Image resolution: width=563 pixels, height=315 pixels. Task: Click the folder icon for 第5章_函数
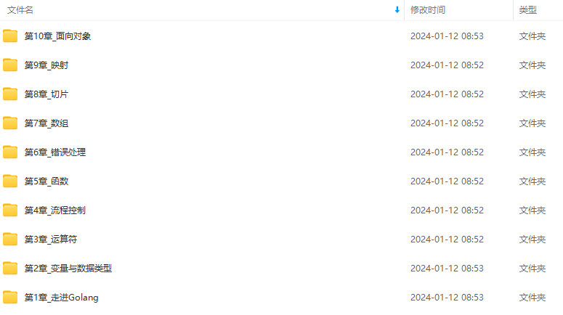[x=10, y=181]
